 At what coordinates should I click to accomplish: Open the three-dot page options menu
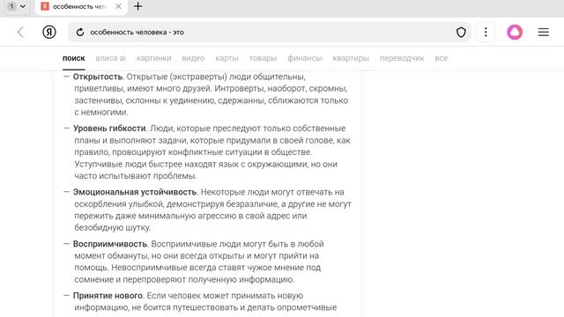pyautogui.click(x=486, y=33)
